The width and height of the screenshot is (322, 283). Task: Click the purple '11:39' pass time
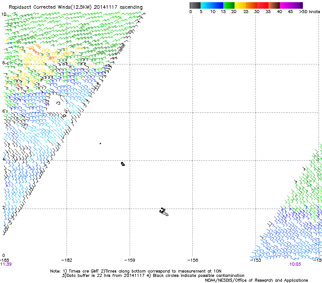pos(6,264)
